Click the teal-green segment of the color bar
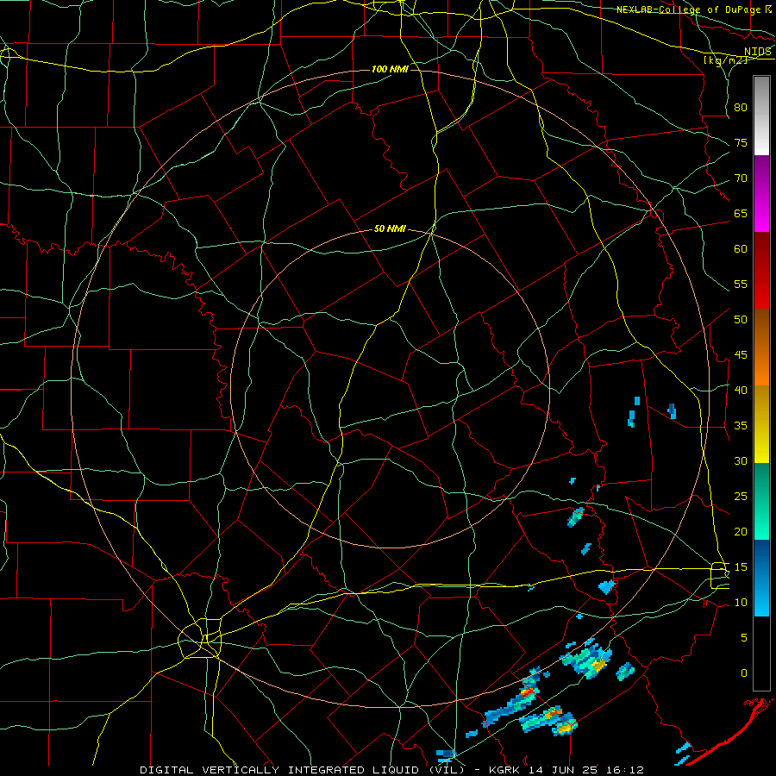 [x=761, y=501]
